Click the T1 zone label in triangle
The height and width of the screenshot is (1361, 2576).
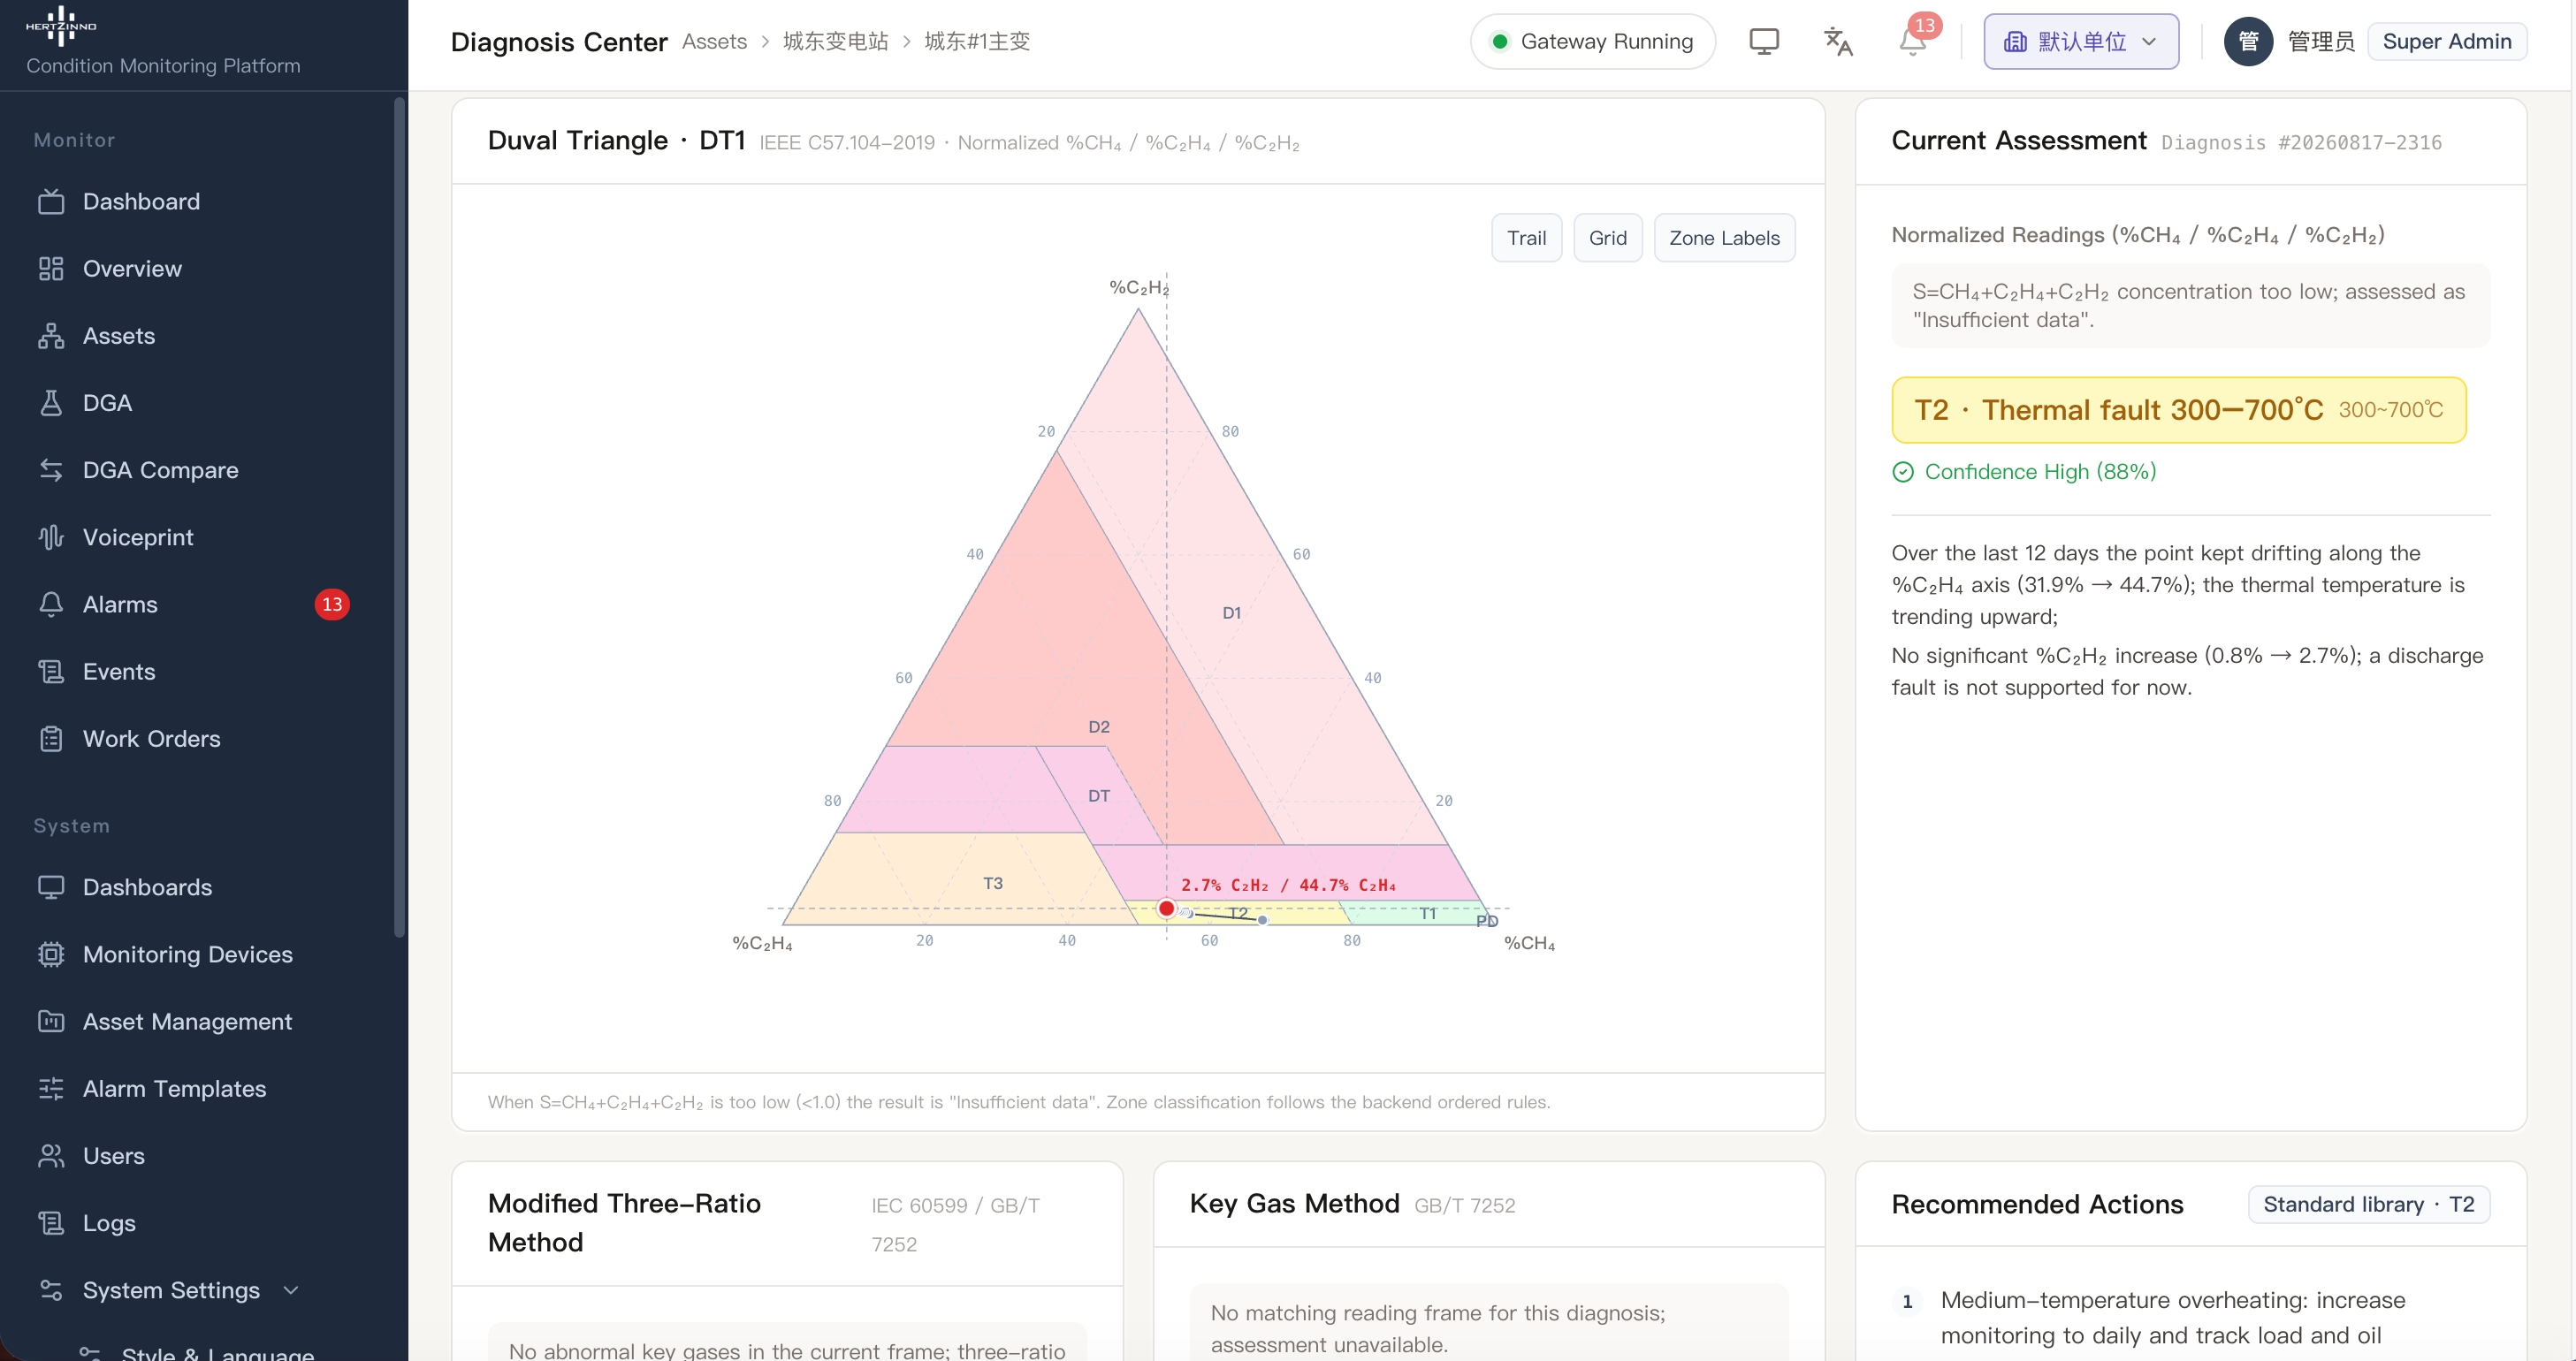pyautogui.click(x=1428, y=913)
